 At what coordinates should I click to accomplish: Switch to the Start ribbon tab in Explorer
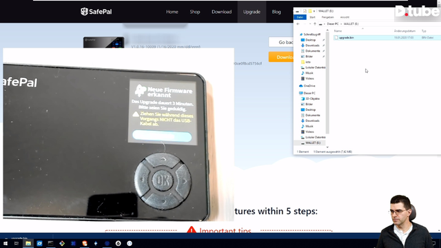pyautogui.click(x=312, y=17)
